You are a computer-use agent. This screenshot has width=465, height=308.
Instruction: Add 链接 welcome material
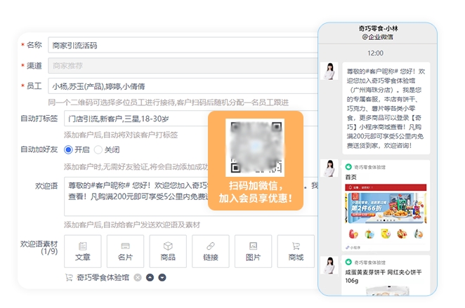click(211, 251)
